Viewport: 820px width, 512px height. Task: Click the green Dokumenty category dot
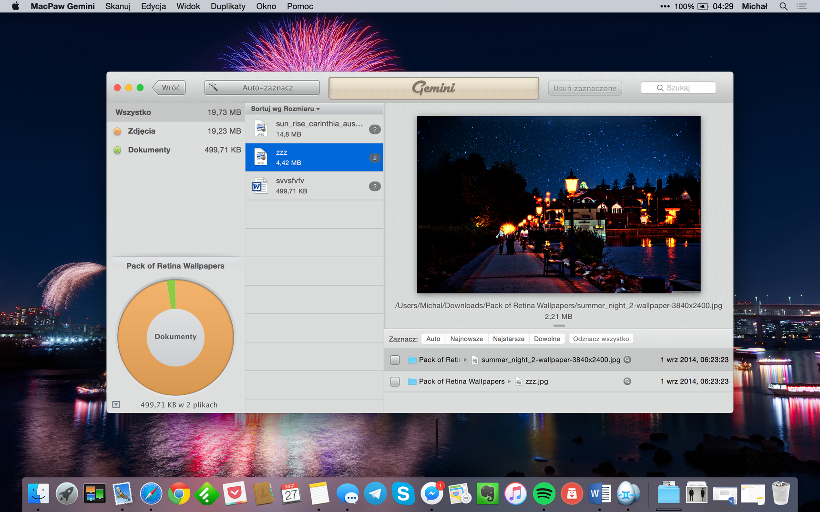pos(117,150)
